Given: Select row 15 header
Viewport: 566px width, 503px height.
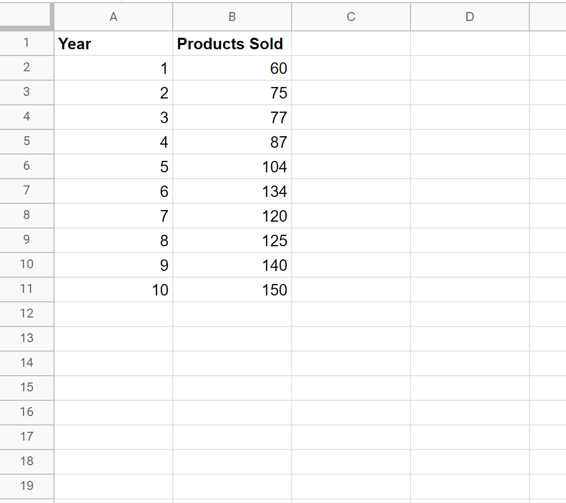Looking at the screenshot, I should tap(27, 388).
